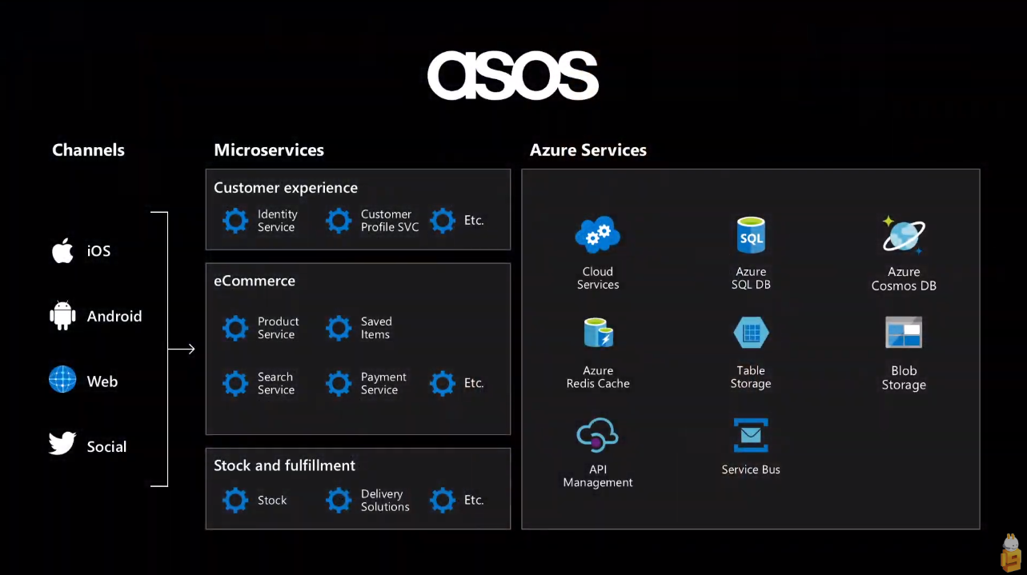
Task: Click the Channels heading
Action: pyautogui.click(x=88, y=150)
